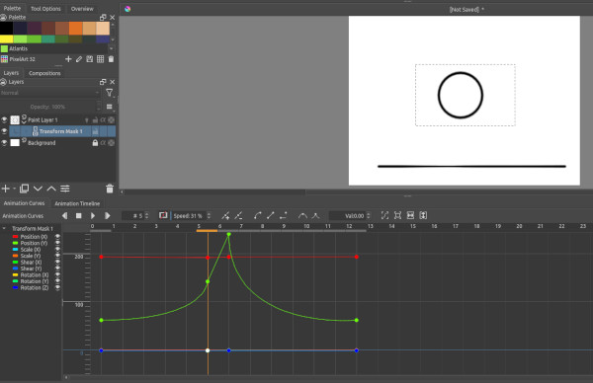Toggle lock on the Background layer
The image size is (593, 383).
pos(95,143)
